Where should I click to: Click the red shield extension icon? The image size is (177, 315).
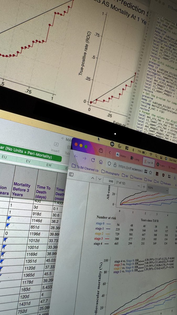[x=164, y=175]
